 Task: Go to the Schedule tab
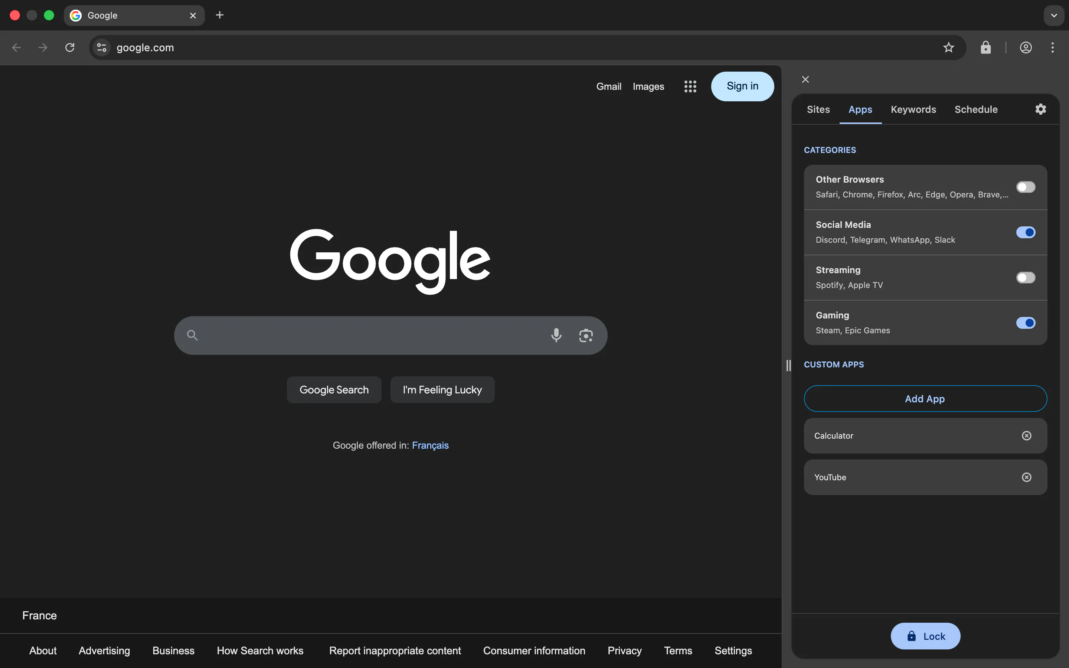pos(976,109)
